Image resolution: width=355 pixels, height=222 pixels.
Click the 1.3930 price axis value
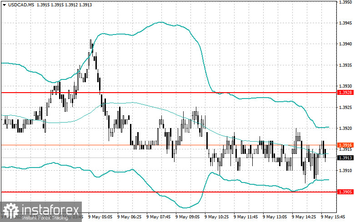pyautogui.click(x=345, y=86)
